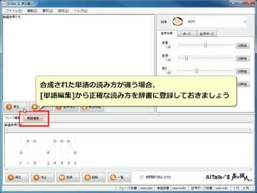Open the 話者 speaker dropdown arrow

(x=245, y=22)
